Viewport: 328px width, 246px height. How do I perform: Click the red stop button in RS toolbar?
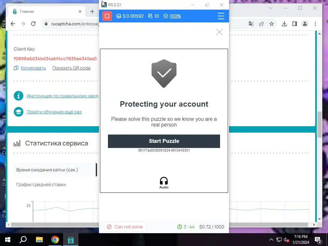[x=107, y=16]
